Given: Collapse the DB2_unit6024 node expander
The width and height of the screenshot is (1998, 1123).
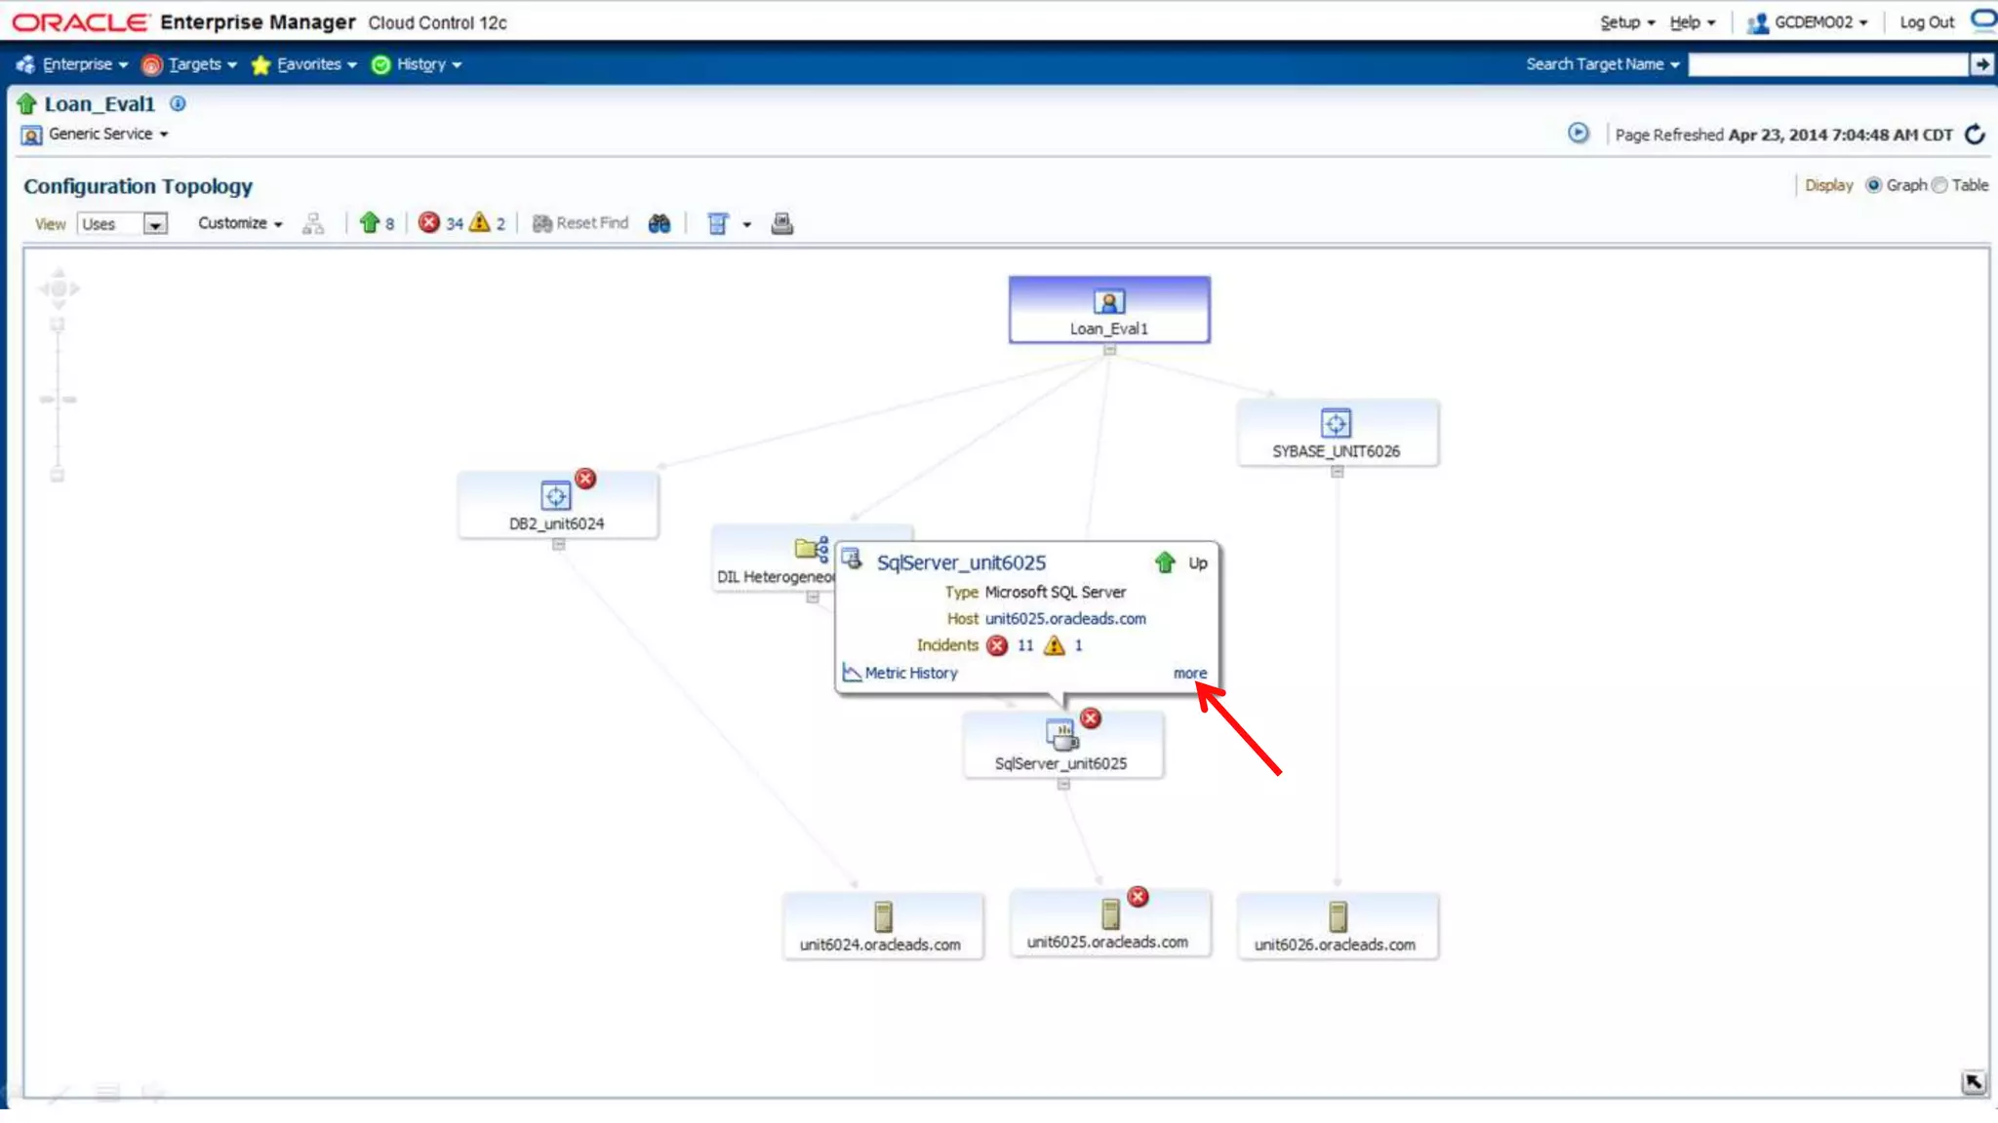Looking at the screenshot, I should 558,545.
